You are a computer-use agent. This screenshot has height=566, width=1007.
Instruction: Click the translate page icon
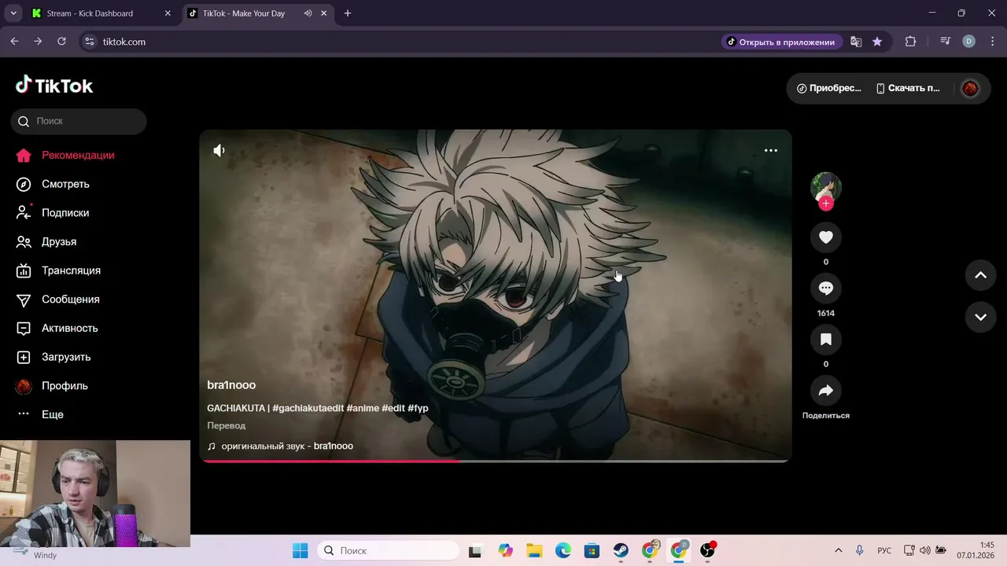tap(856, 42)
